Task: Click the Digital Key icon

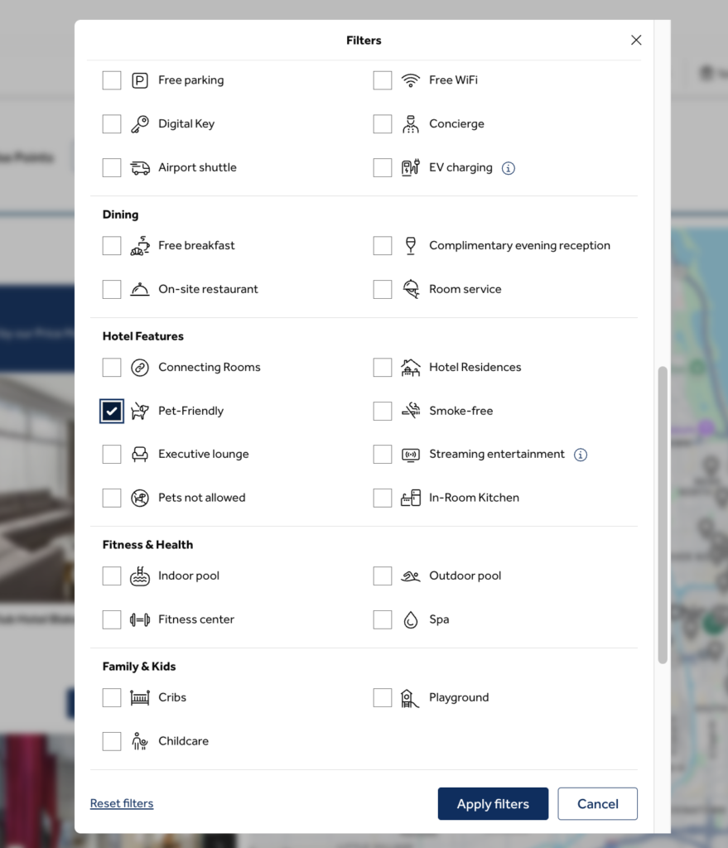Action: click(x=140, y=124)
